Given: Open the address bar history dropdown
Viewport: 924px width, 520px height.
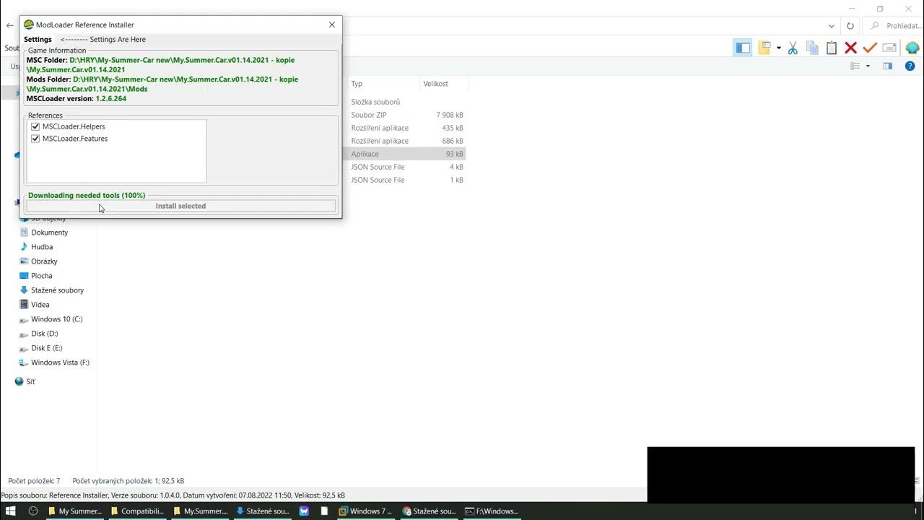Looking at the screenshot, I should [x=832, y=26].
